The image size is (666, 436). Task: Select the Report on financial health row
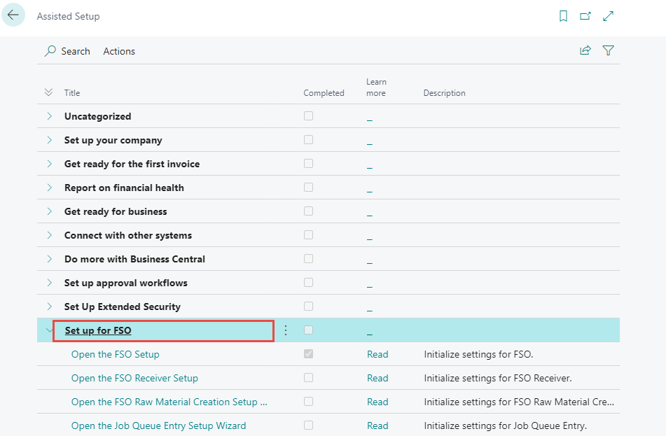[x=124, y=188]
